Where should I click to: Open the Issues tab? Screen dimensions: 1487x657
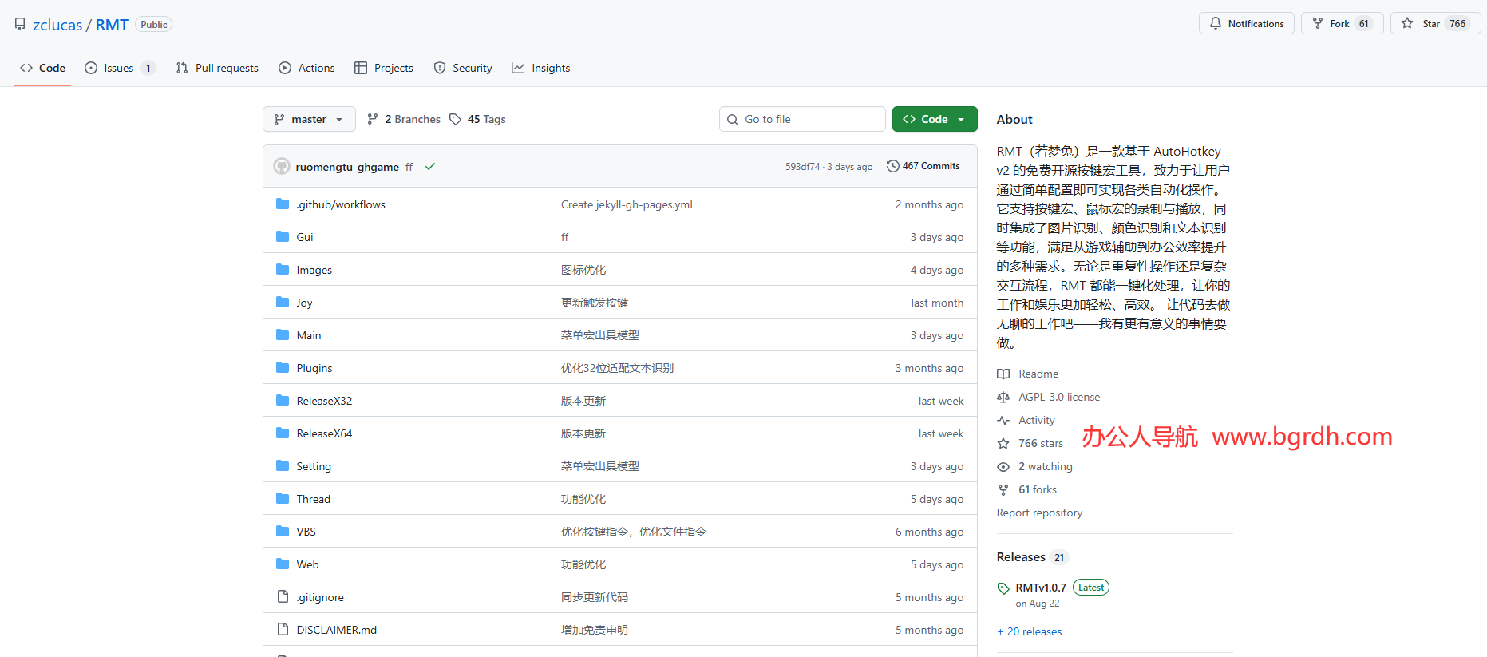[119, 68]
